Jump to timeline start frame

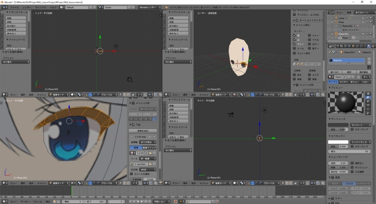tap(130, 201)
